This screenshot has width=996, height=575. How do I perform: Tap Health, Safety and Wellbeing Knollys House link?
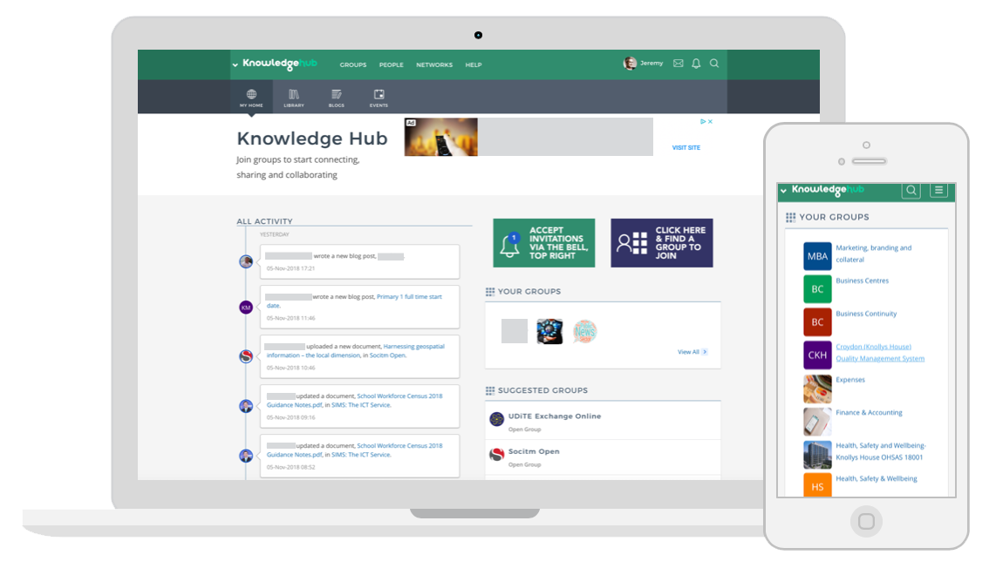[x=880, y=451]
